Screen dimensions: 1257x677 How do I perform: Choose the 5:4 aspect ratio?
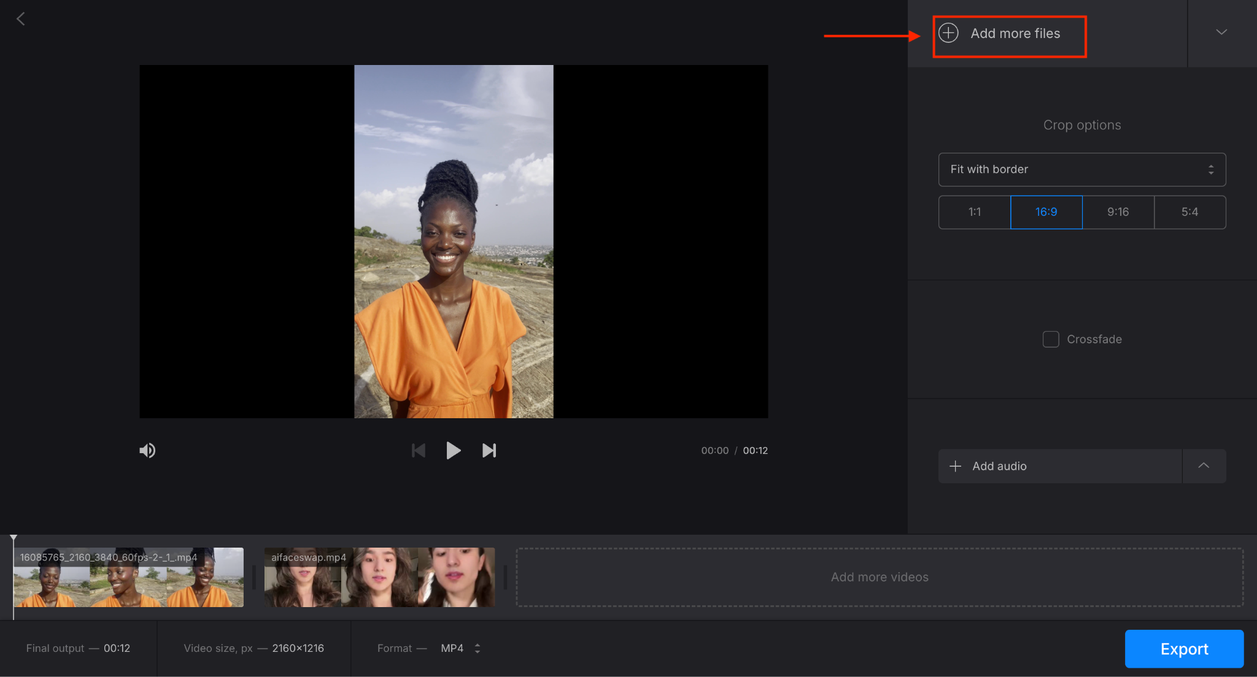(1190, 212)
